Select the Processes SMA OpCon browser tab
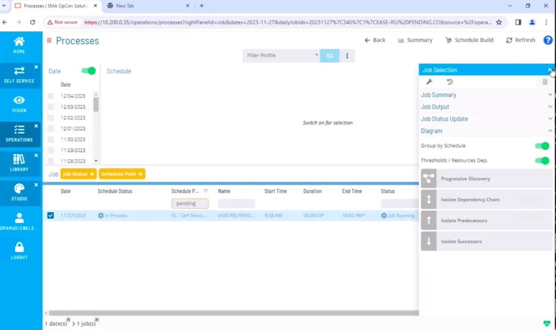 [55, 6]
